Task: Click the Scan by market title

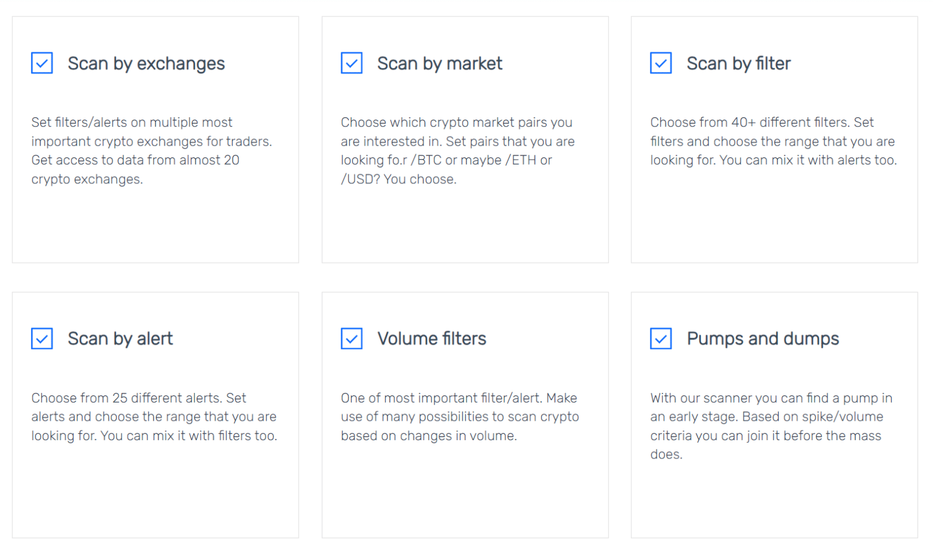Action: coord(439,63)
